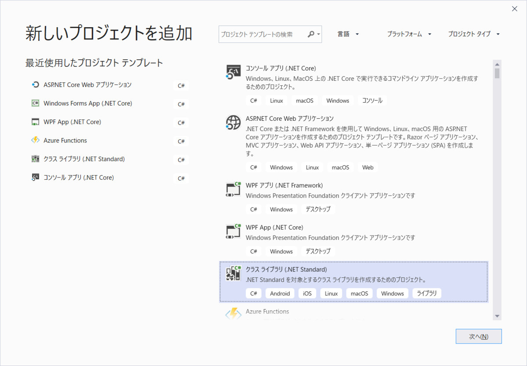The width and height of the screenshot is (527, 366).
Task: Click the Azure Functions lightning icon in recent list
Action: (36, 140)
